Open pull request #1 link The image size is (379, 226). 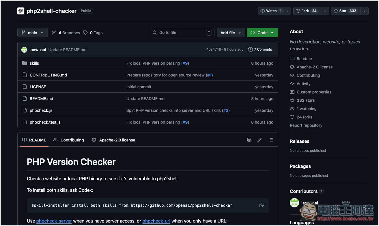pyautogui.click(x=209, y=75)
